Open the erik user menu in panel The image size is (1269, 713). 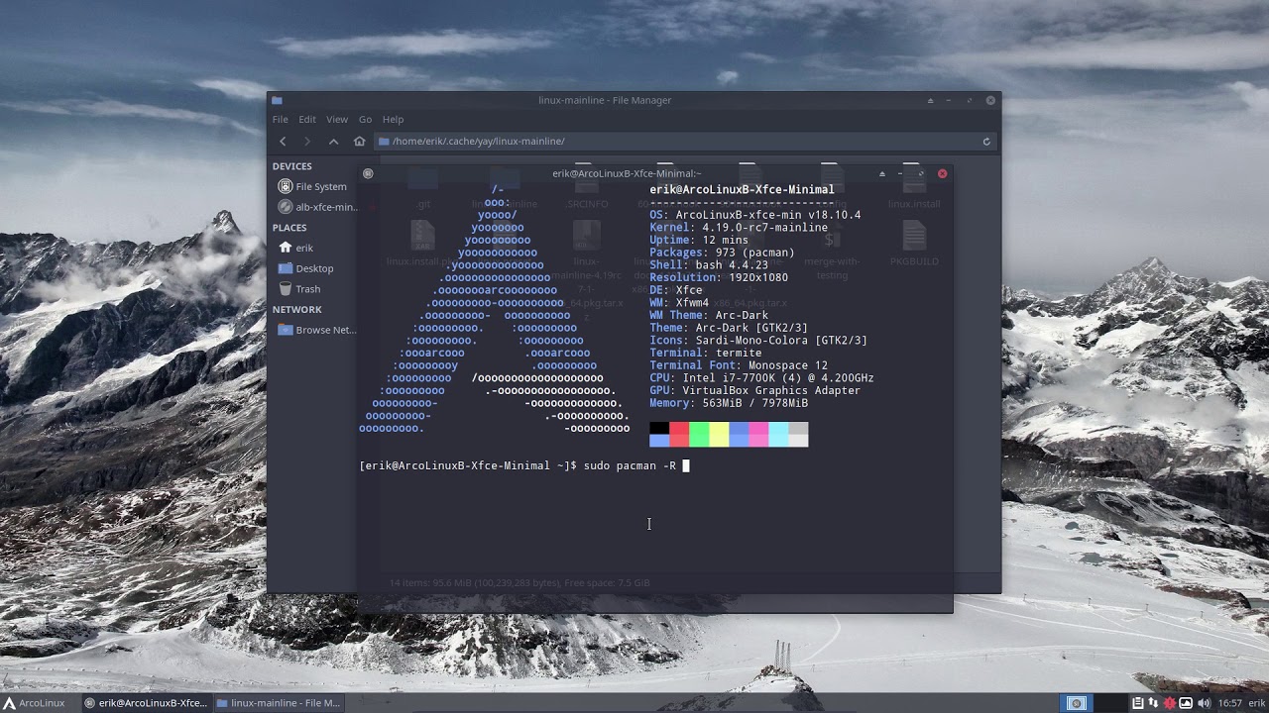pyautogui.click(x=1256, y=703)
